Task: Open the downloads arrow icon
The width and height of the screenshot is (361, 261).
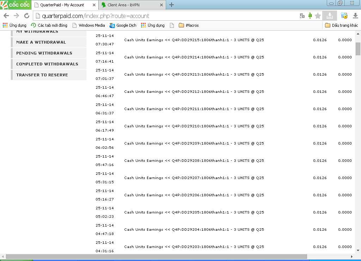Action: point(355,15)
